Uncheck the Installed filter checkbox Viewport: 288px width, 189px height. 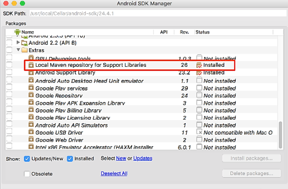[70, 158]
